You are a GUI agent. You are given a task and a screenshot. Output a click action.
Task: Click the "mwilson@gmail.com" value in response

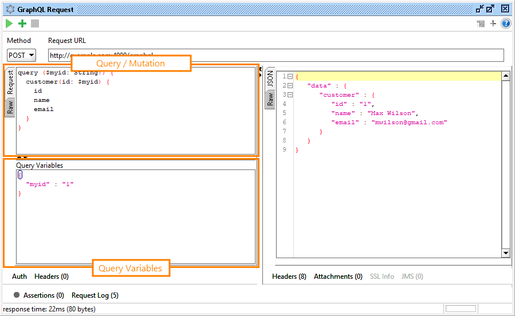[409, 123]
